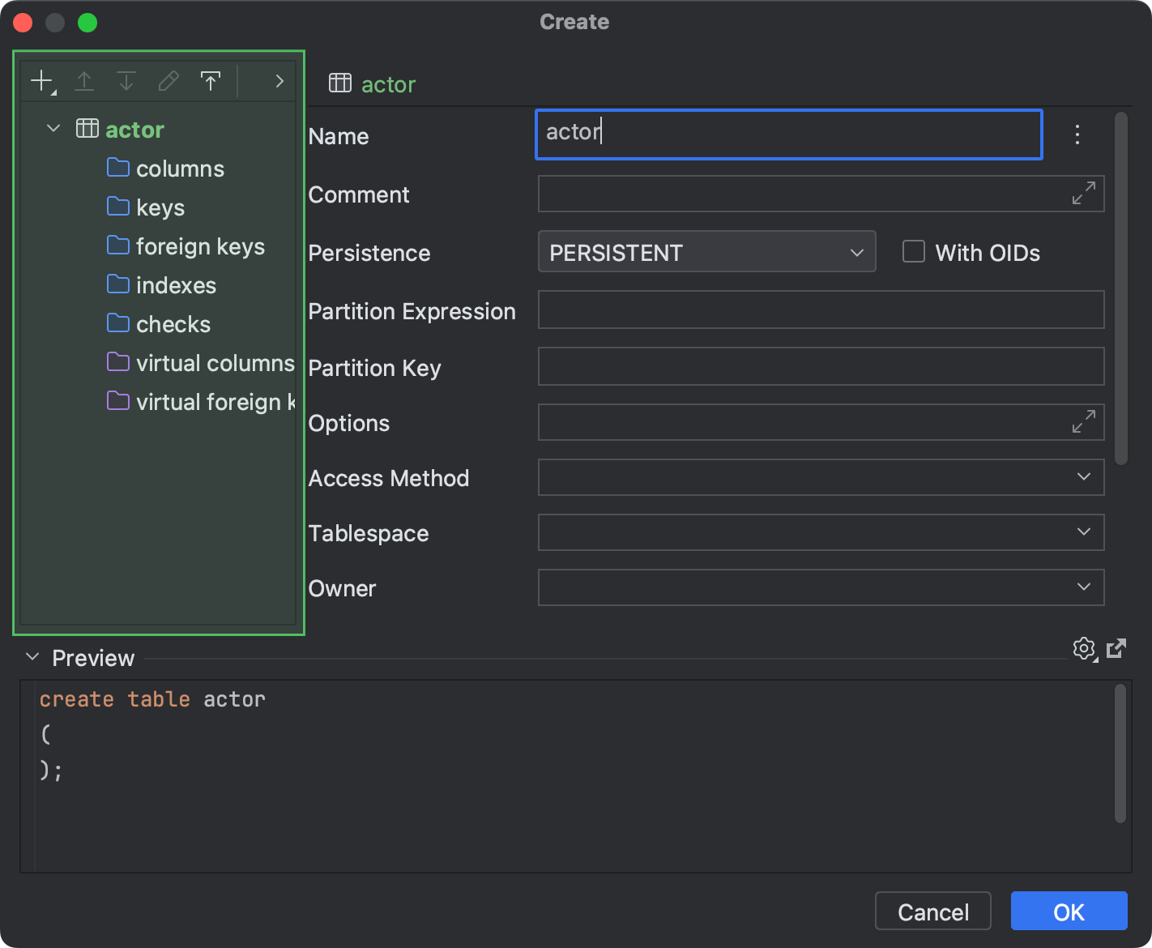Click the expand icon inside the Options field
The image size is (1152, 948).
1082,422
